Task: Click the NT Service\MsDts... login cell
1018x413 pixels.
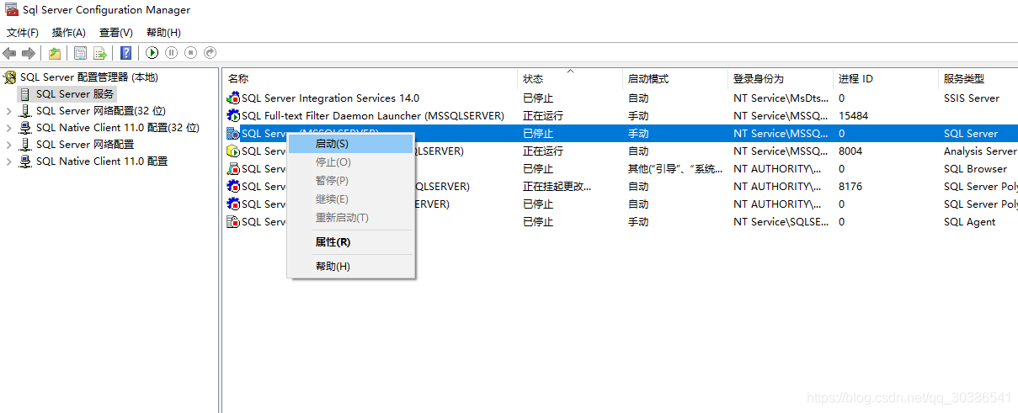Action: click(x=781, y=98)
